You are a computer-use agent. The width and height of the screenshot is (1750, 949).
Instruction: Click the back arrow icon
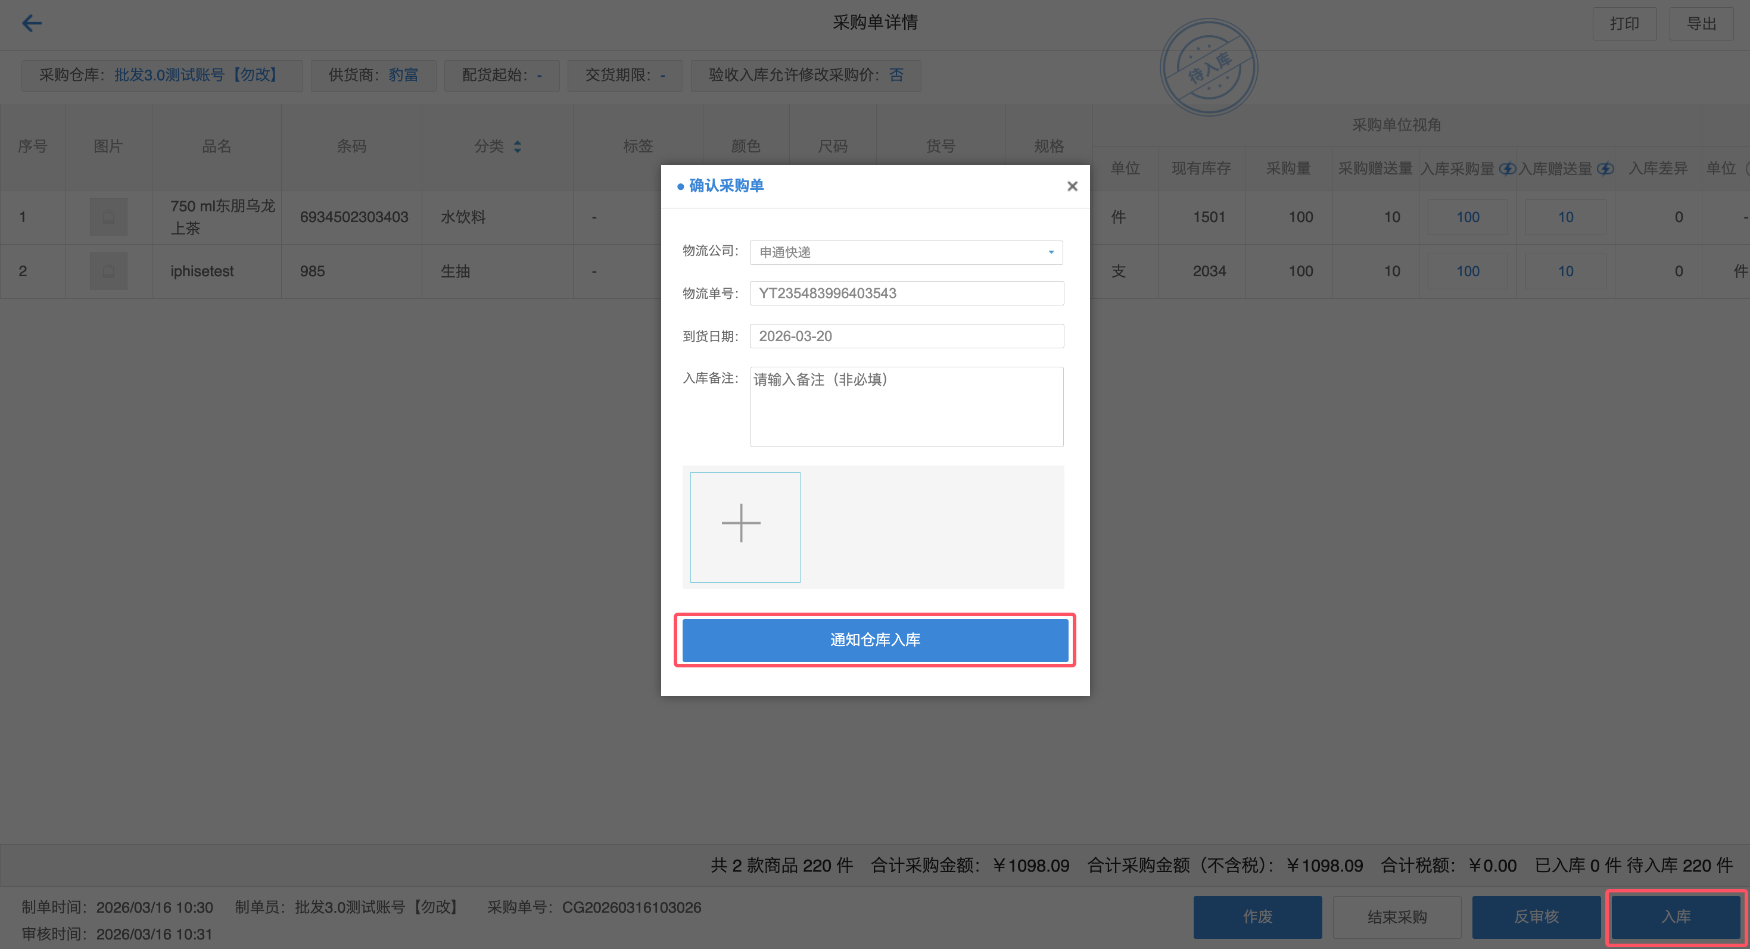pyautogui.click(x=31, y=23)
